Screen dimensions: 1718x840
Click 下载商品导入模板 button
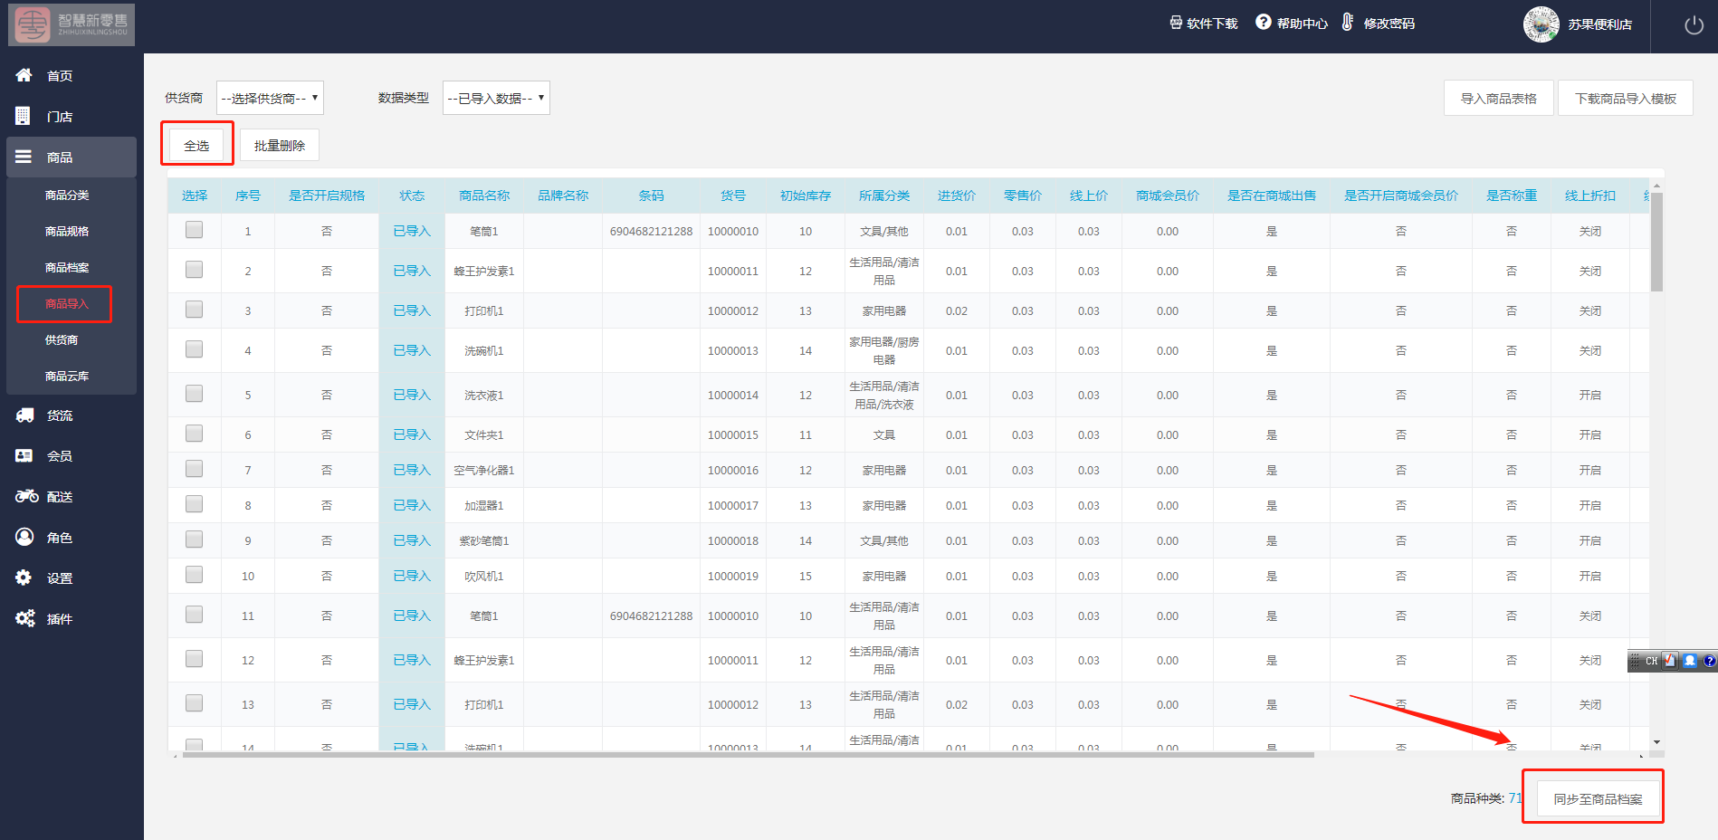click(x=1626, y=98)
